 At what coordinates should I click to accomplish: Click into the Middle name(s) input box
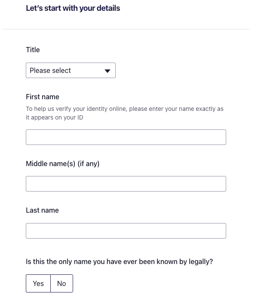point(126,184)
